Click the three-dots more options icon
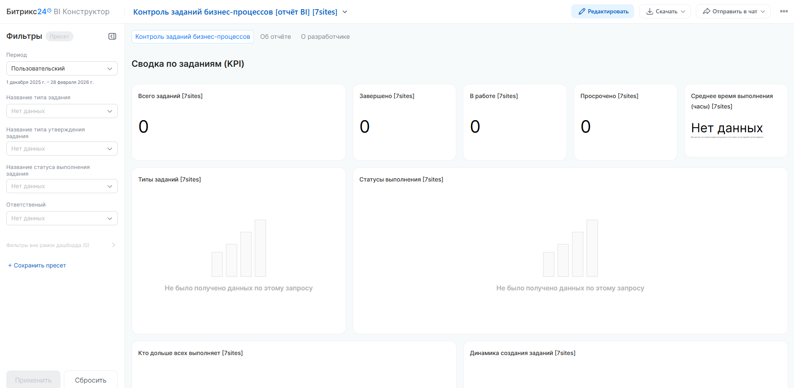 coord(784,11)
